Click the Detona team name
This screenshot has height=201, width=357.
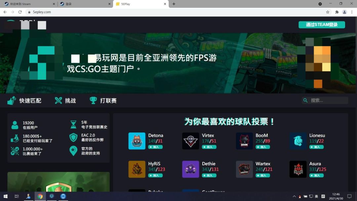[156, 136]
